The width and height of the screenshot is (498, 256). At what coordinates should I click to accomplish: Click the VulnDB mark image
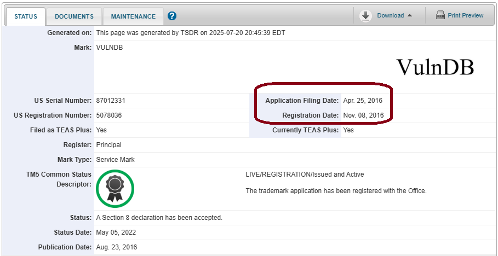pyautogui.click(x=435, y=67)
